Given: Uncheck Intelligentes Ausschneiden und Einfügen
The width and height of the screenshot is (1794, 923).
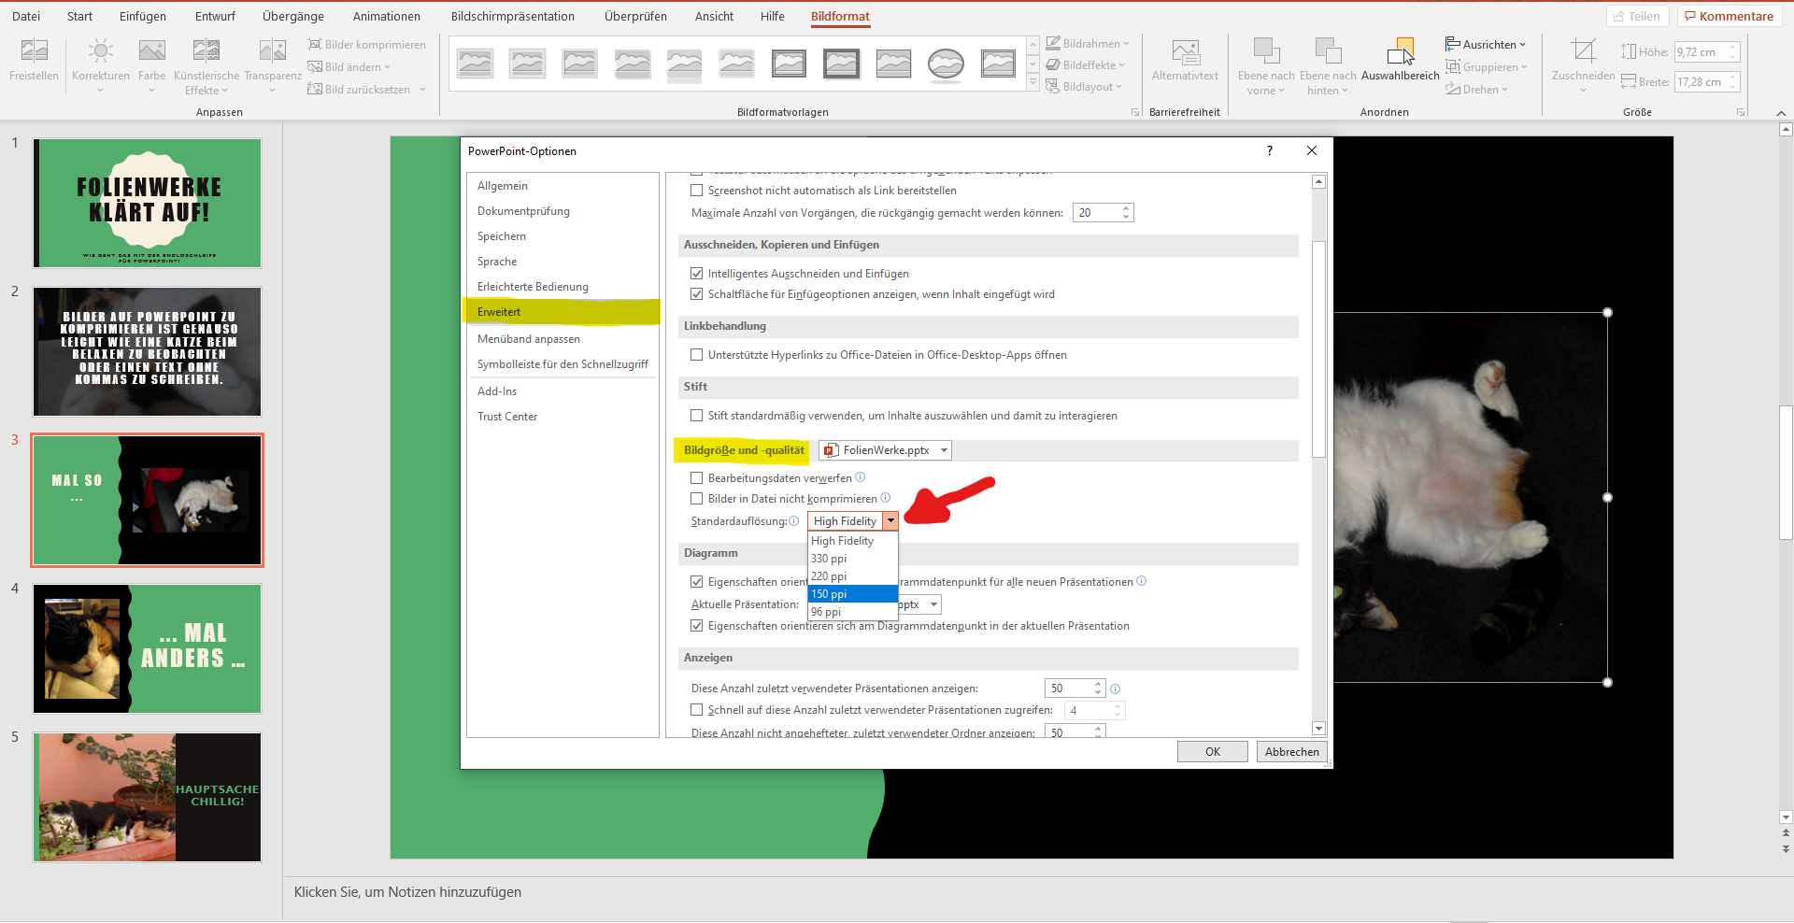Looking at the screenshot, I should [696, 274].
